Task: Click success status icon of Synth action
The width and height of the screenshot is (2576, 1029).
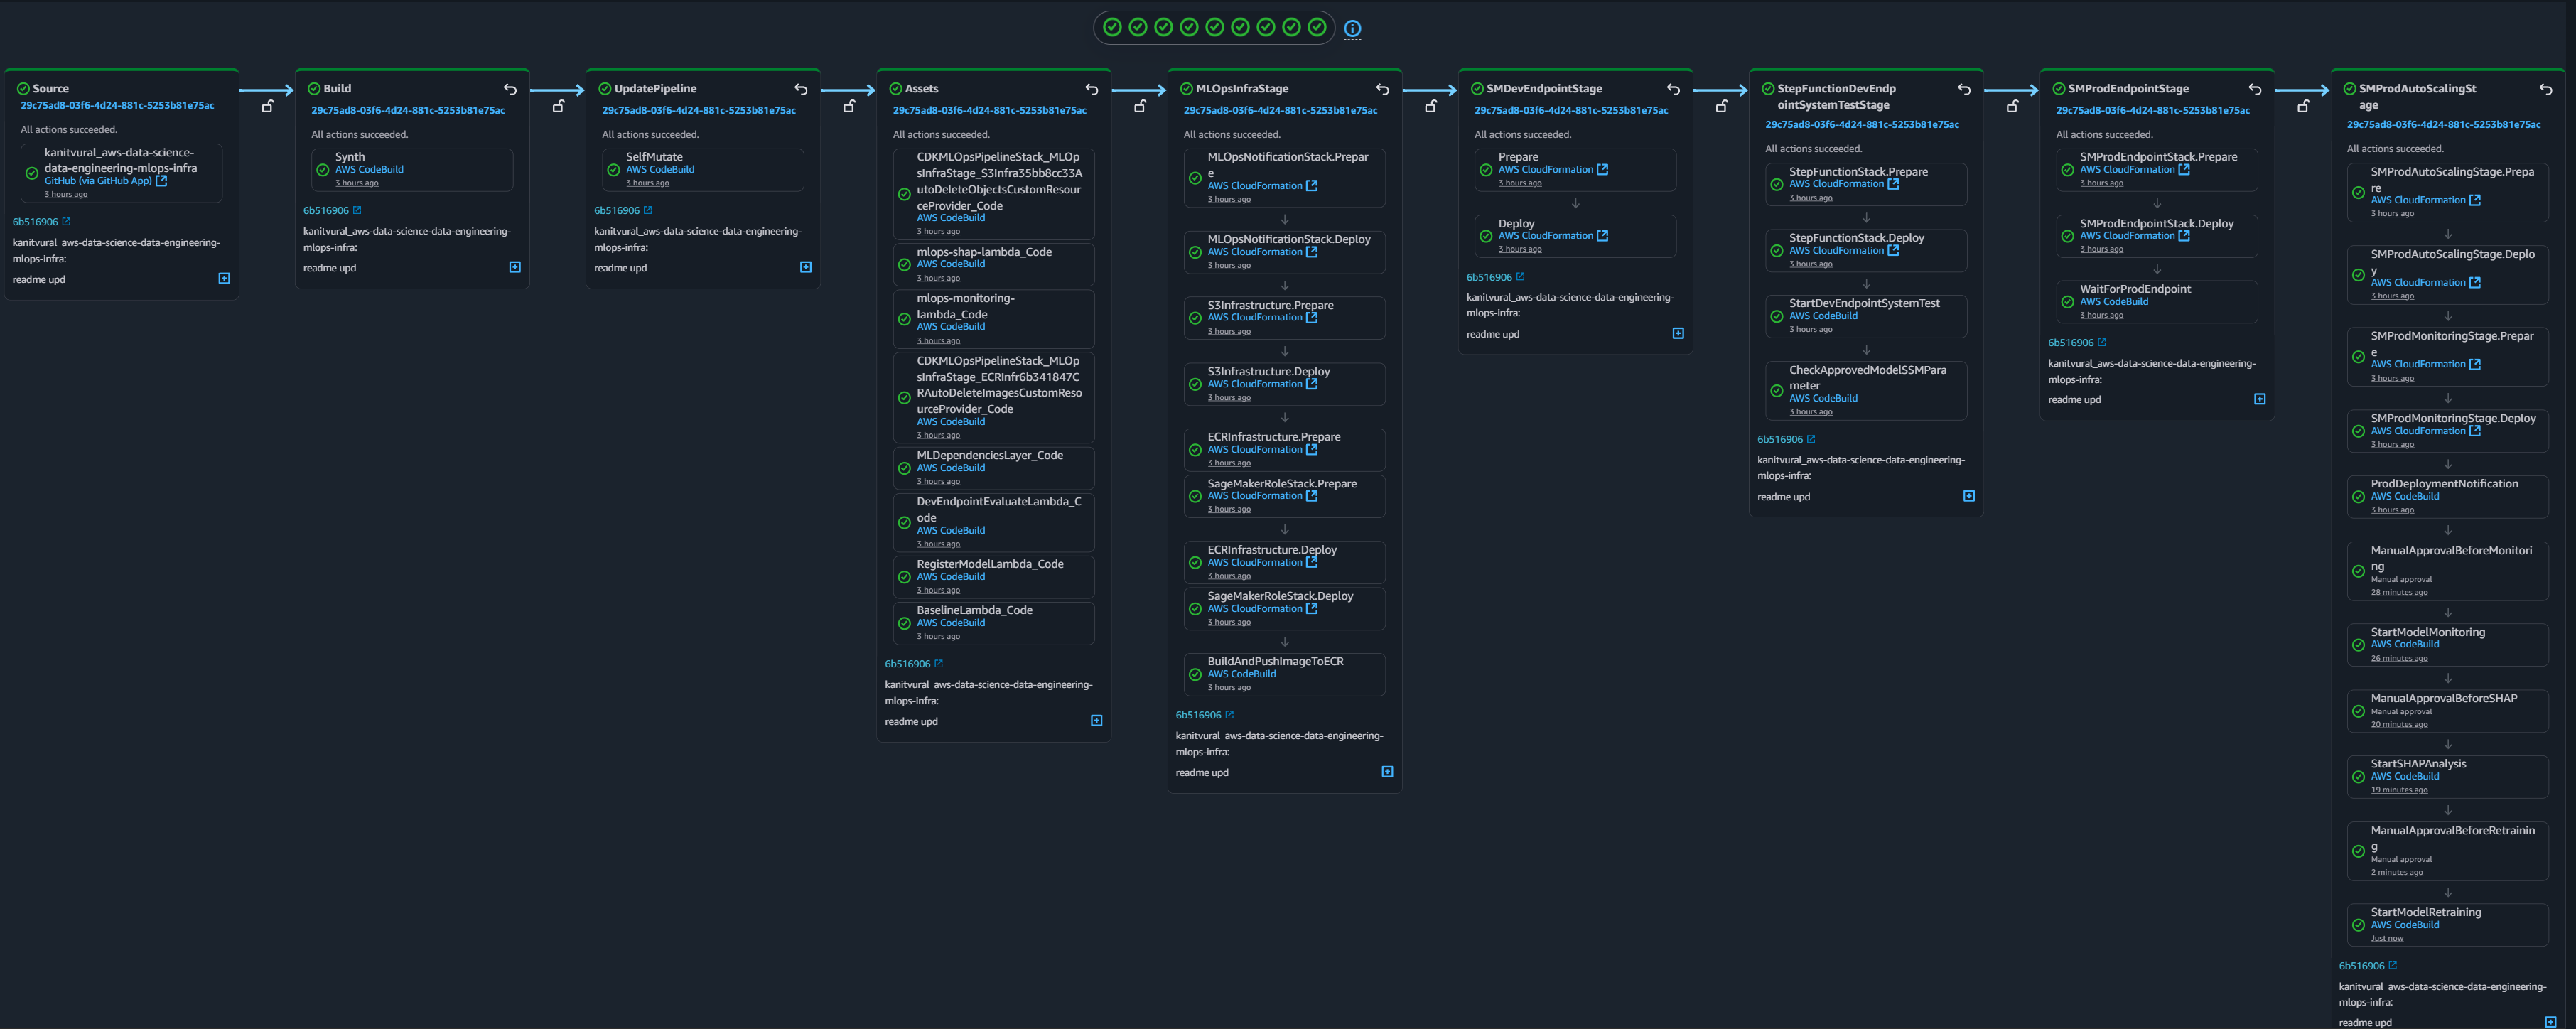Action: click(323, 170)
